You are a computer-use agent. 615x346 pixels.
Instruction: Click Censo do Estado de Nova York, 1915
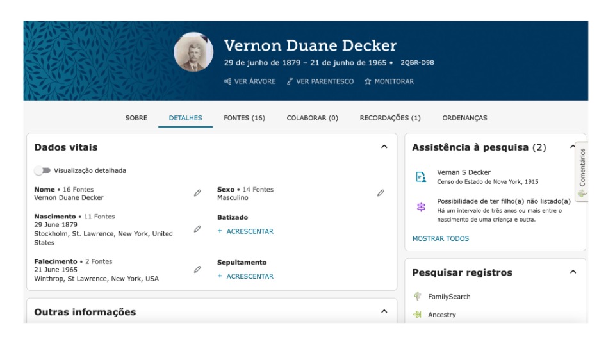(488, 181)
